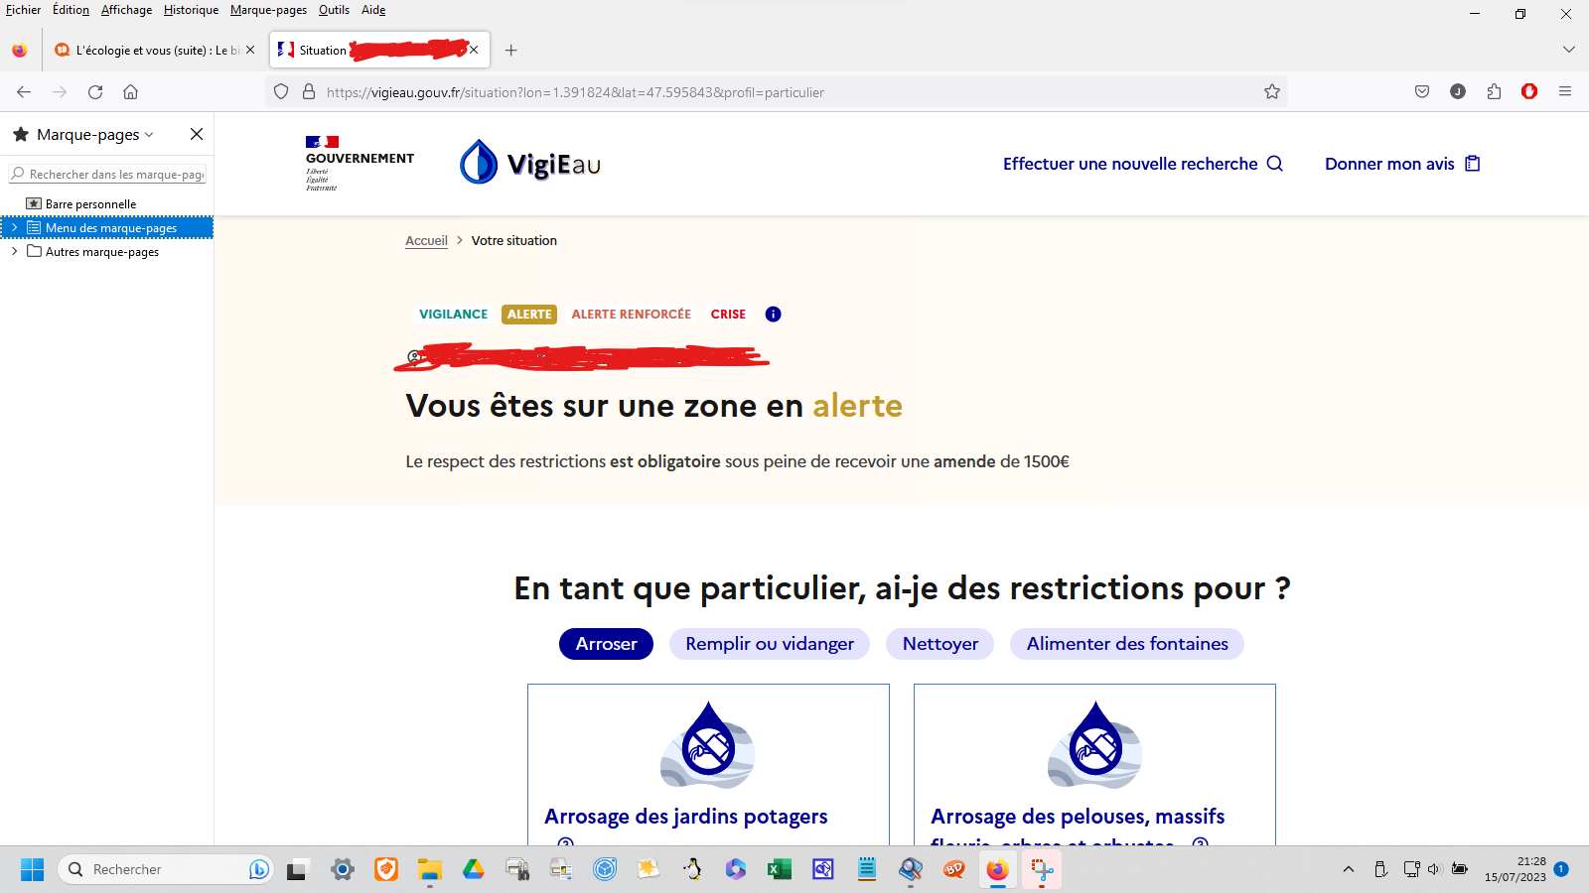Select the Remplir ou vidanger filter
This screenshot has width=1589, height=893.
(x=769, y=644)
